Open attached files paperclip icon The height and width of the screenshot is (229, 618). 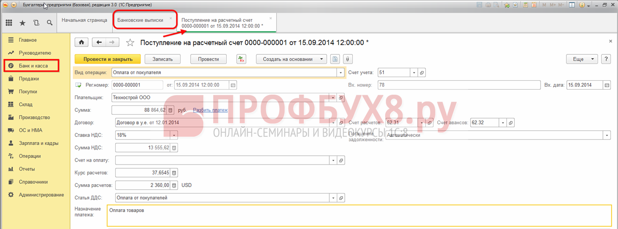pos(347,59)
